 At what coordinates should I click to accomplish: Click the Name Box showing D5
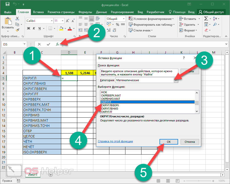pos(12,44)
